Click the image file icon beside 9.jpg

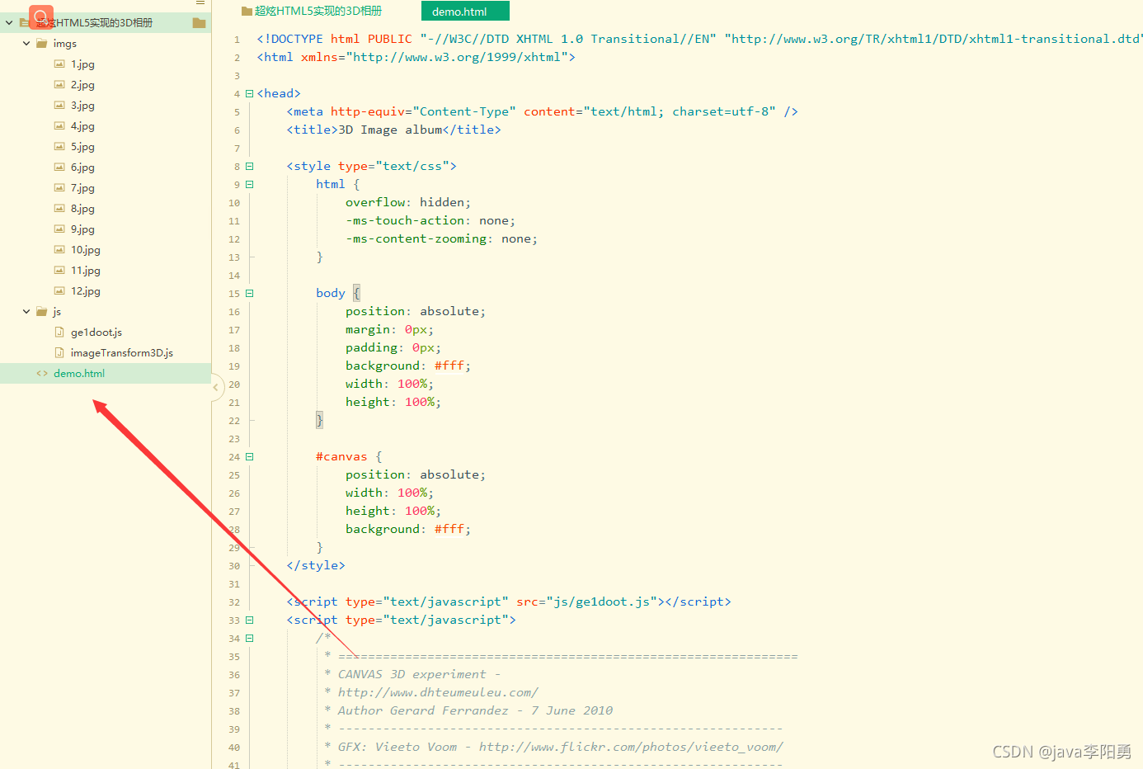[59, 229]
